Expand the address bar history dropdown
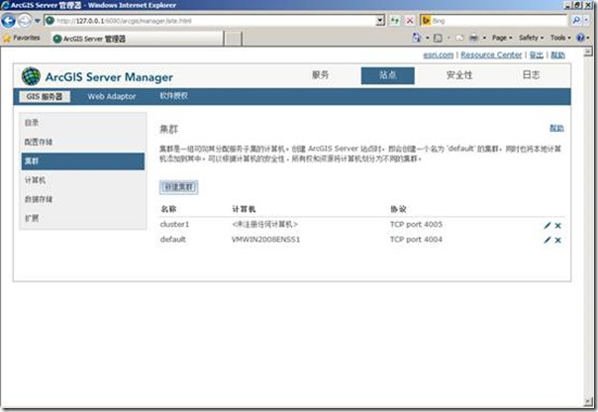The image size is (598, 412). 380,21
